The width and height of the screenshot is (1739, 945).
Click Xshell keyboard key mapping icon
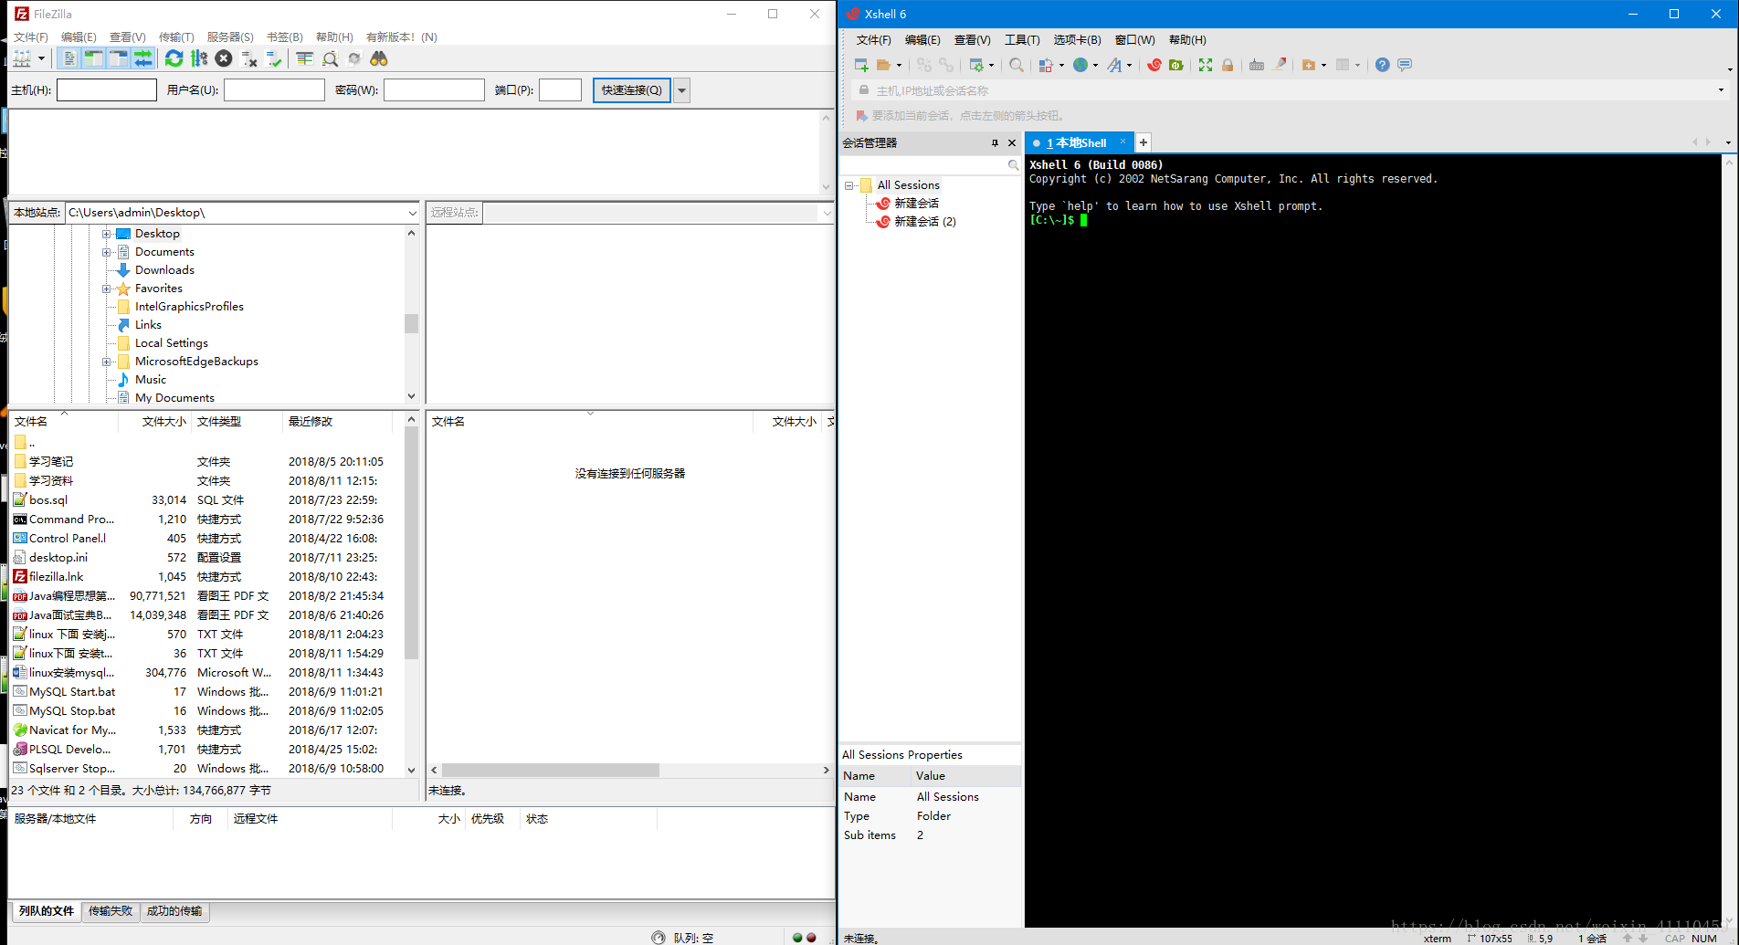pos(1257,65)
